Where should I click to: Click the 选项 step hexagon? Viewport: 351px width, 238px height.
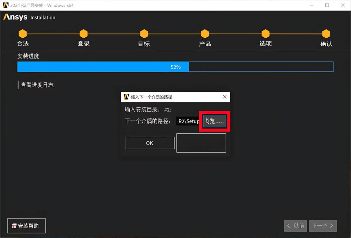point(266,34)
